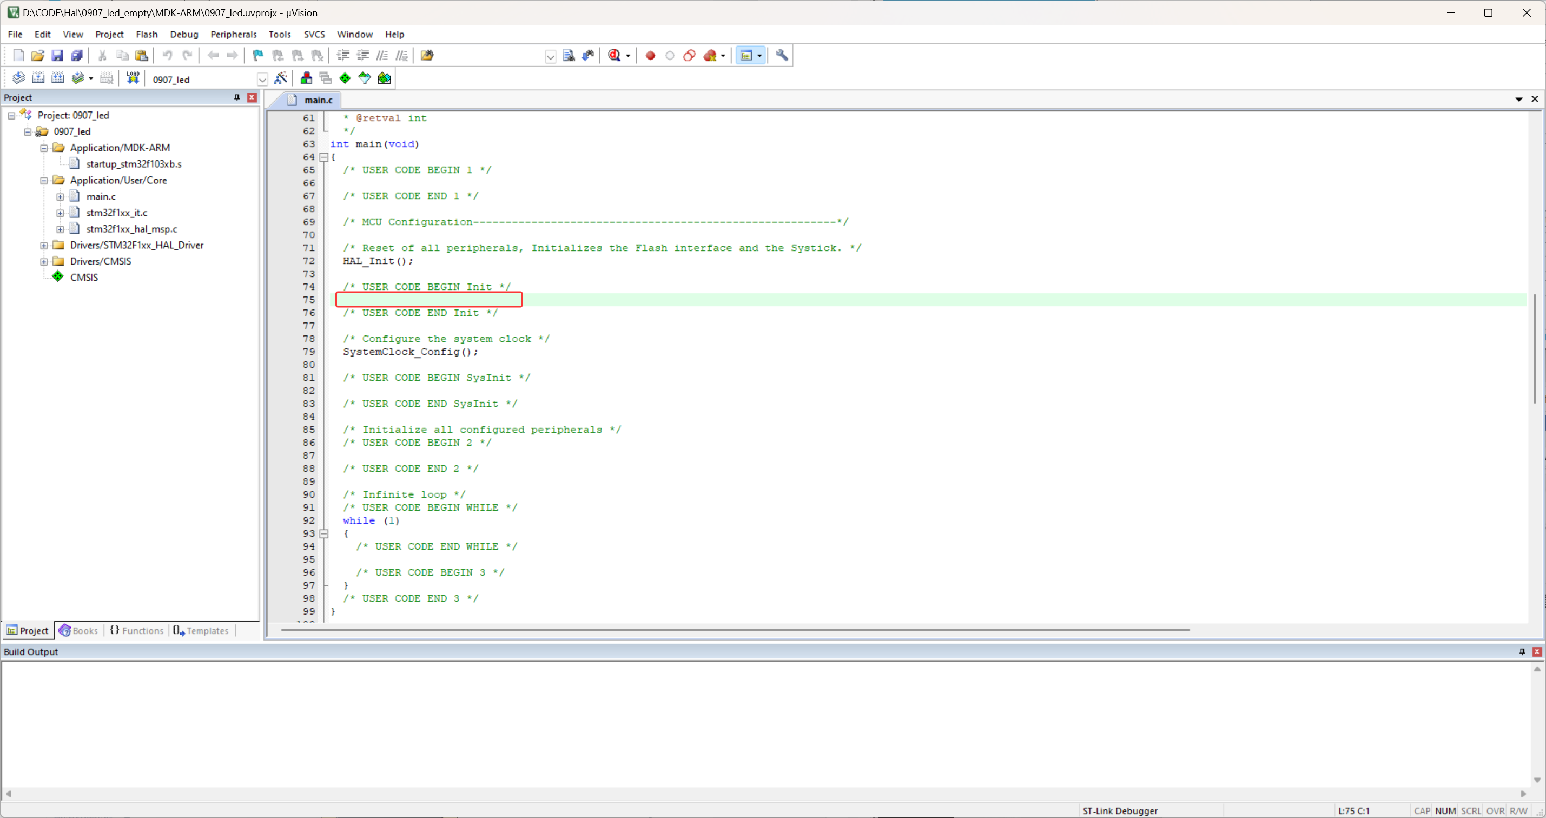Open Options for Target magic wand
The width and height of the screenshot is (1546, 818).
(281, 78)
